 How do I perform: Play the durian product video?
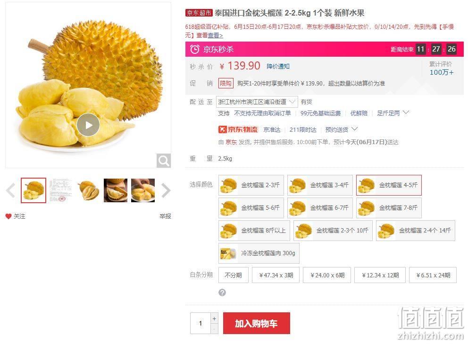[88, 125]
